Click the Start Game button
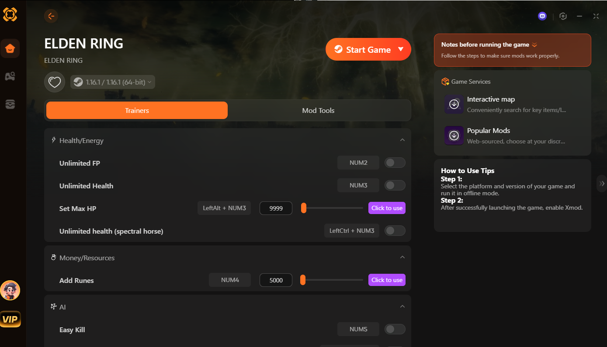Image resolution: width=607 pixels, height=347 pixels. pyautogui.click(x=368, y=49)
